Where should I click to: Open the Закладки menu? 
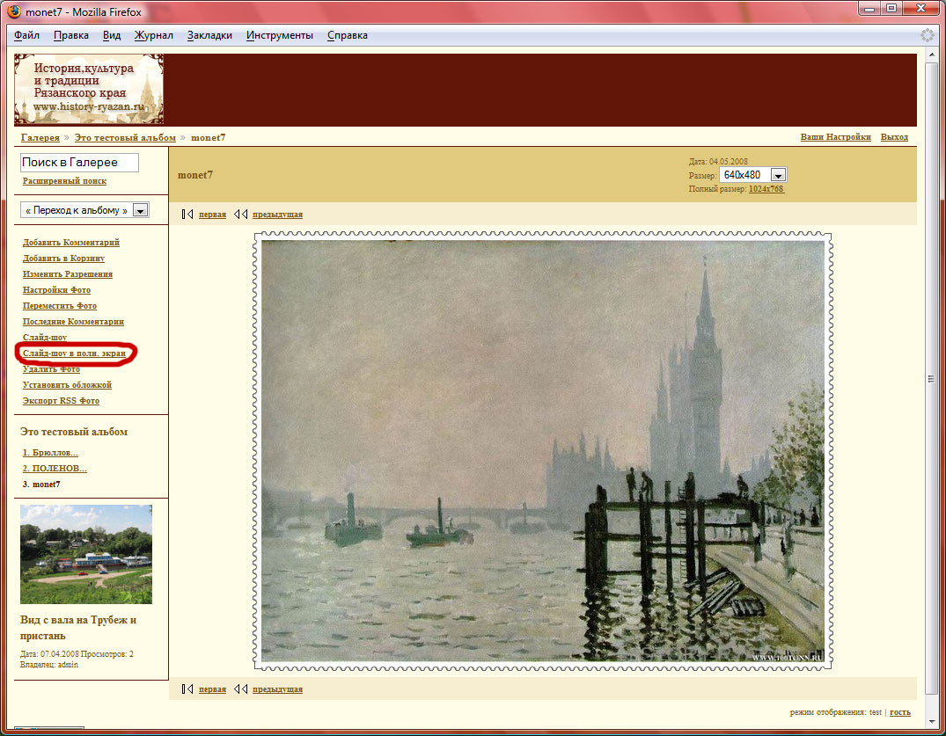point(209,35)
